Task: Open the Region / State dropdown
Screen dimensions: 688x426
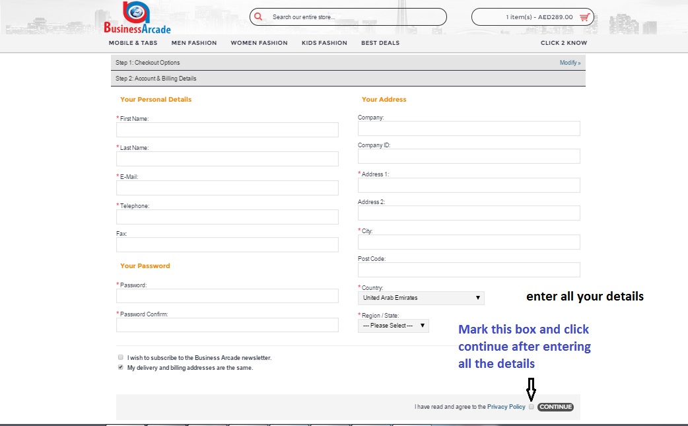Action: (393, 326)
